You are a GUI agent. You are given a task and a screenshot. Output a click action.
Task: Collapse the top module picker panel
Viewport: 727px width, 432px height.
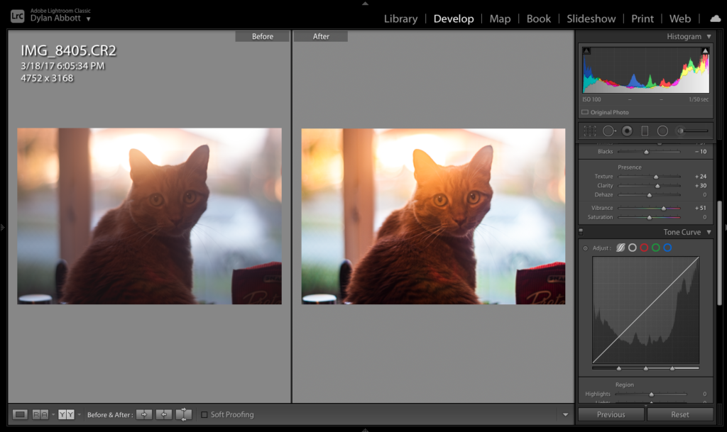coord(365,3)
